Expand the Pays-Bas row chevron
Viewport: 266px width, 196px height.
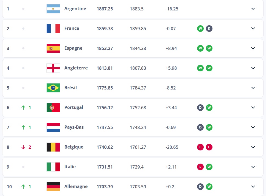(x=253, y=127)
